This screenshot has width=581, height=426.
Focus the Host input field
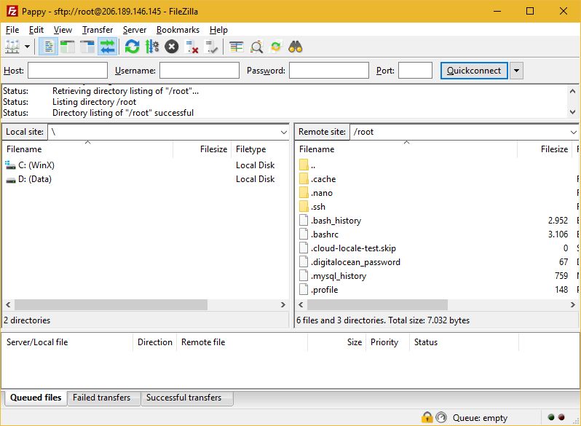(x=68, y=71)
